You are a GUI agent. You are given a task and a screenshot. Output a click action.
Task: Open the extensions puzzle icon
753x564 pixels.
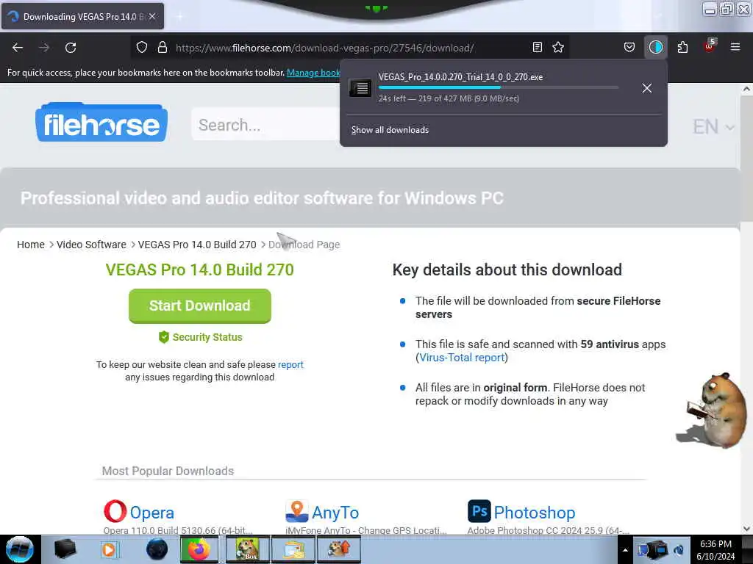(x=682, y=47)
